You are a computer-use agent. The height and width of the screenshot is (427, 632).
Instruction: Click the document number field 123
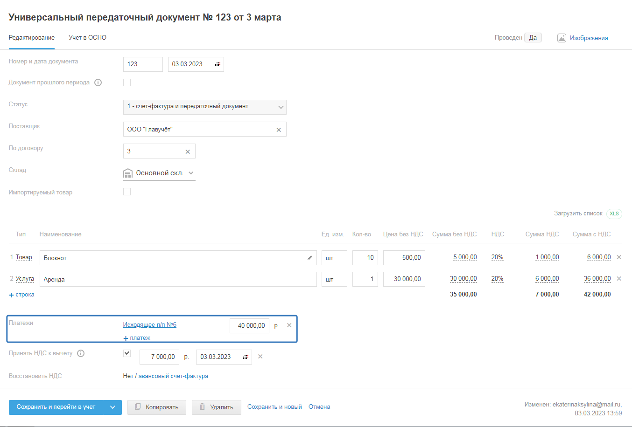[x=143, y=64]
